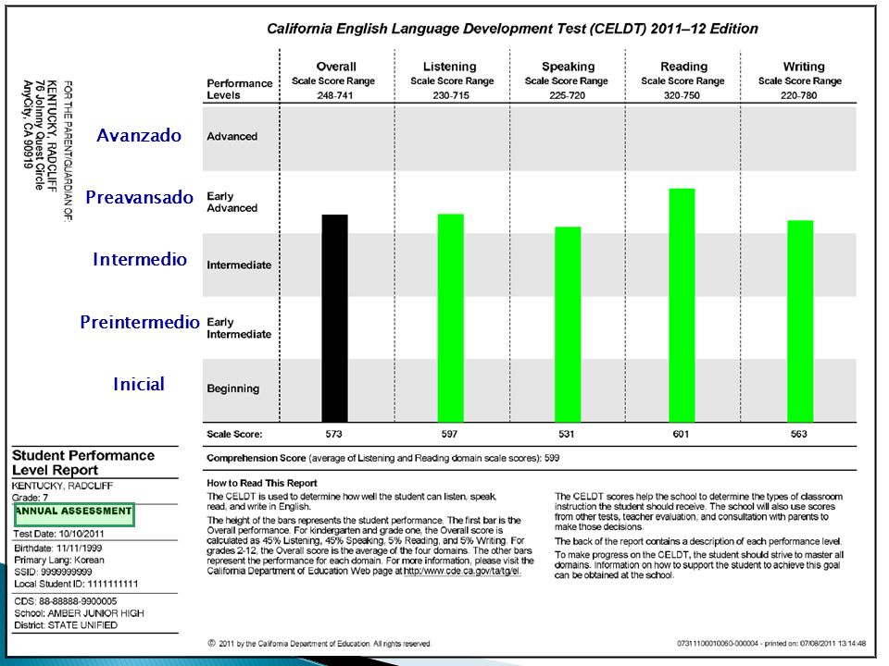This screenshot has height=666, width=889.
Task: Click the paragraph starting 'The CELDT scores help'
Action: pyautogui.click(x=698, y=512)
